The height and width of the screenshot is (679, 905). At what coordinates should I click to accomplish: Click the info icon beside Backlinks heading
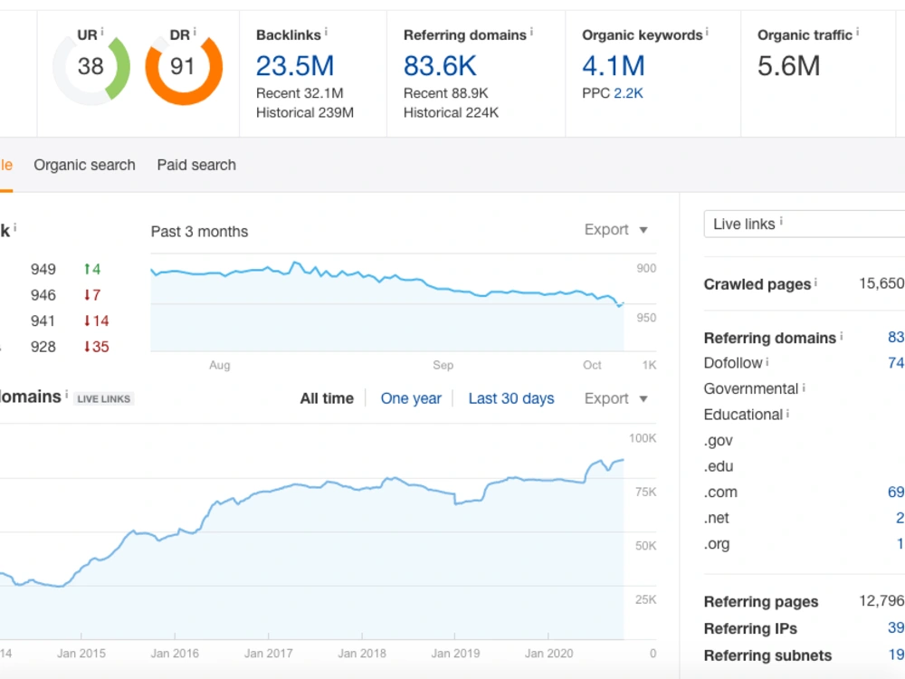(326, 32)
